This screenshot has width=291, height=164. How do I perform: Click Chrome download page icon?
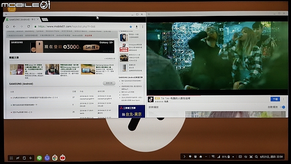point(137,27)
